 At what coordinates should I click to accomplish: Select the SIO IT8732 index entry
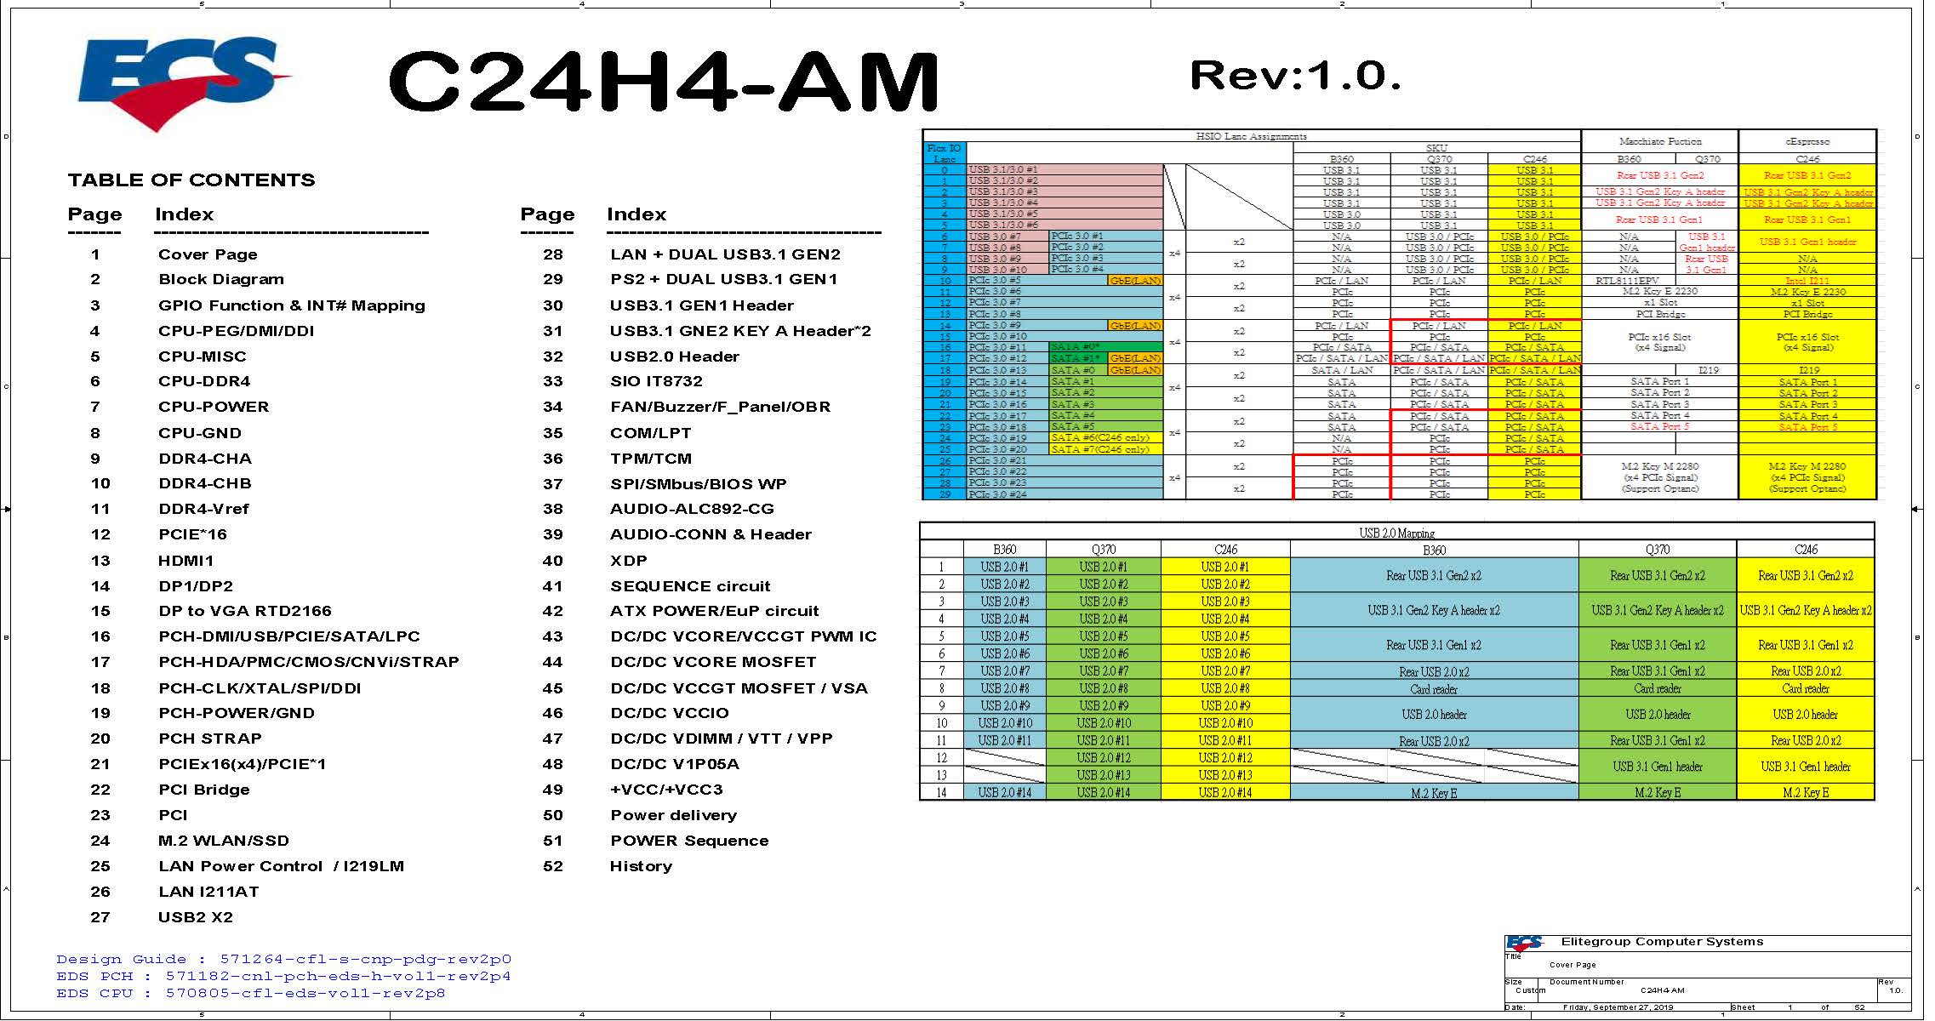[656, 381]
